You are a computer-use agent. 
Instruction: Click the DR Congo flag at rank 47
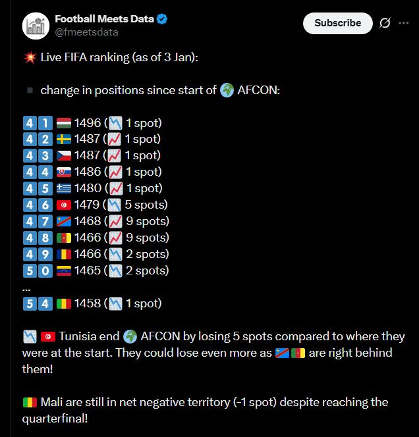[x=64, y=222]
